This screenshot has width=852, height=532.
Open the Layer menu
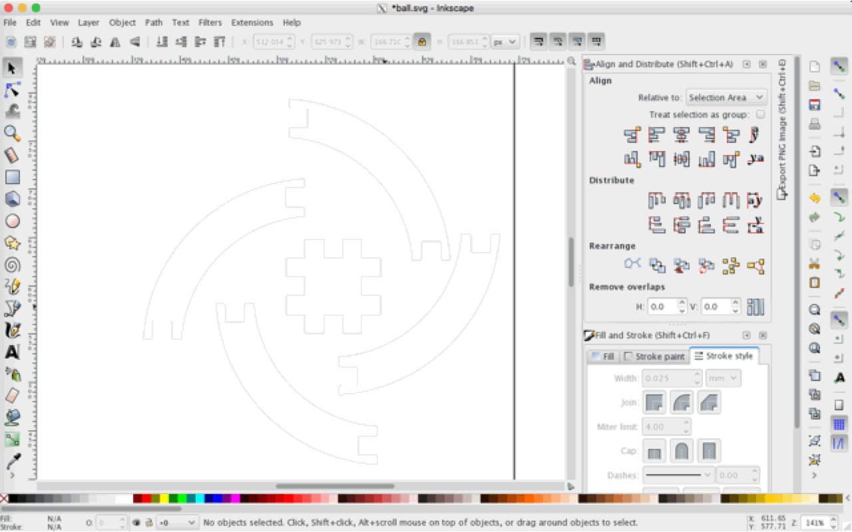[x=89, y=23]
